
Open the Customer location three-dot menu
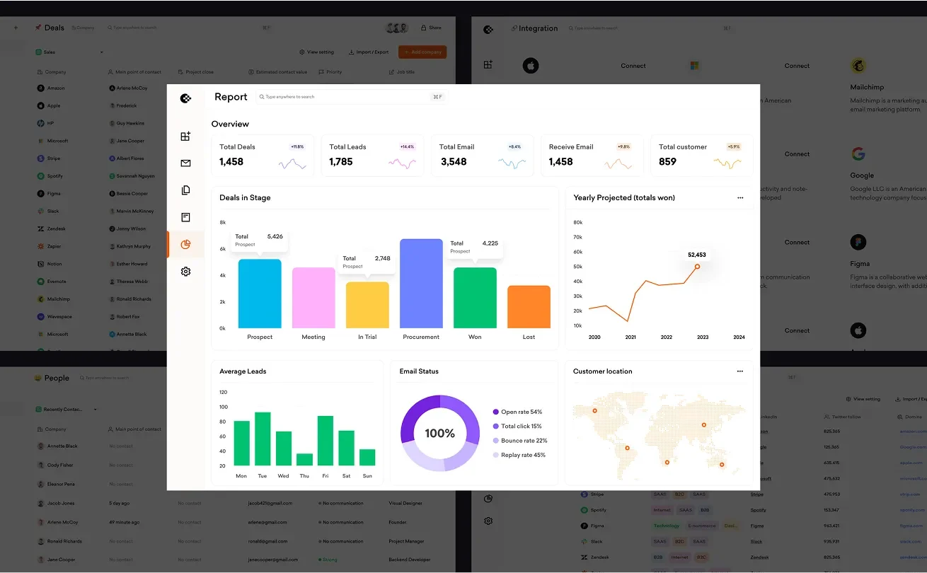(x=740, y=371)
